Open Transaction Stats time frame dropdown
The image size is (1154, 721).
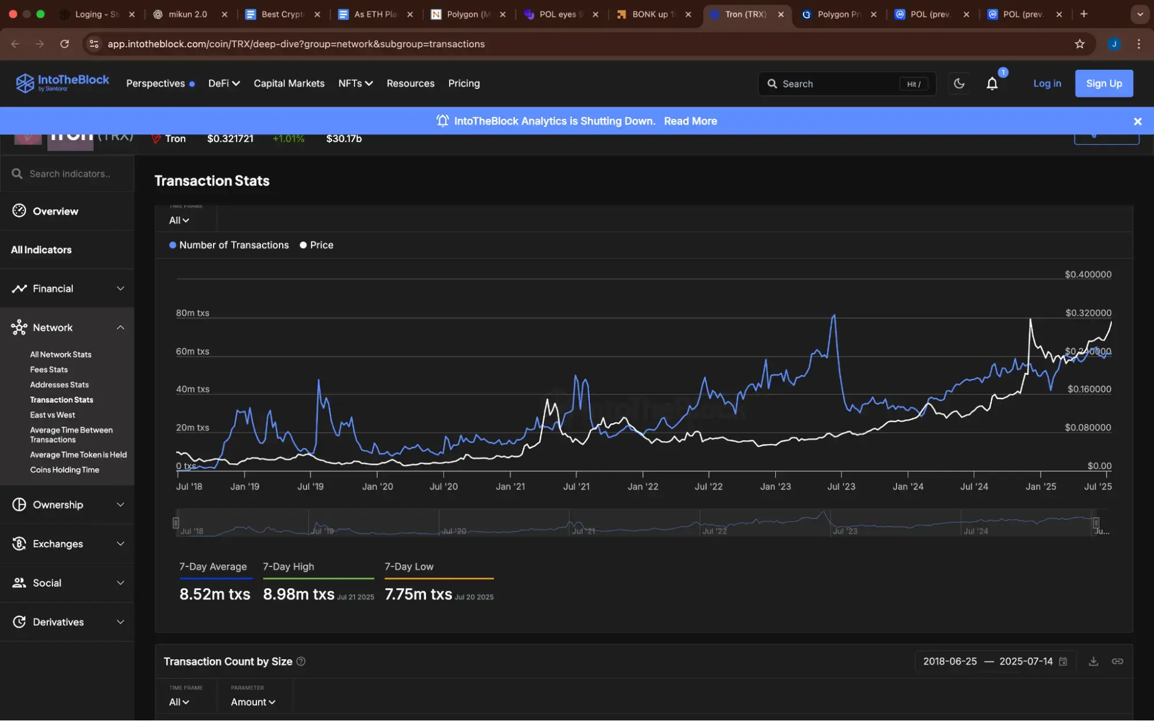point(179,220)
